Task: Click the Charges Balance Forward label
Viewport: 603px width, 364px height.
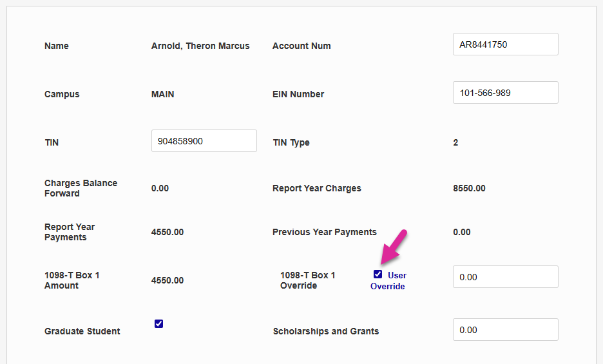Action: (x=81, y=188)
